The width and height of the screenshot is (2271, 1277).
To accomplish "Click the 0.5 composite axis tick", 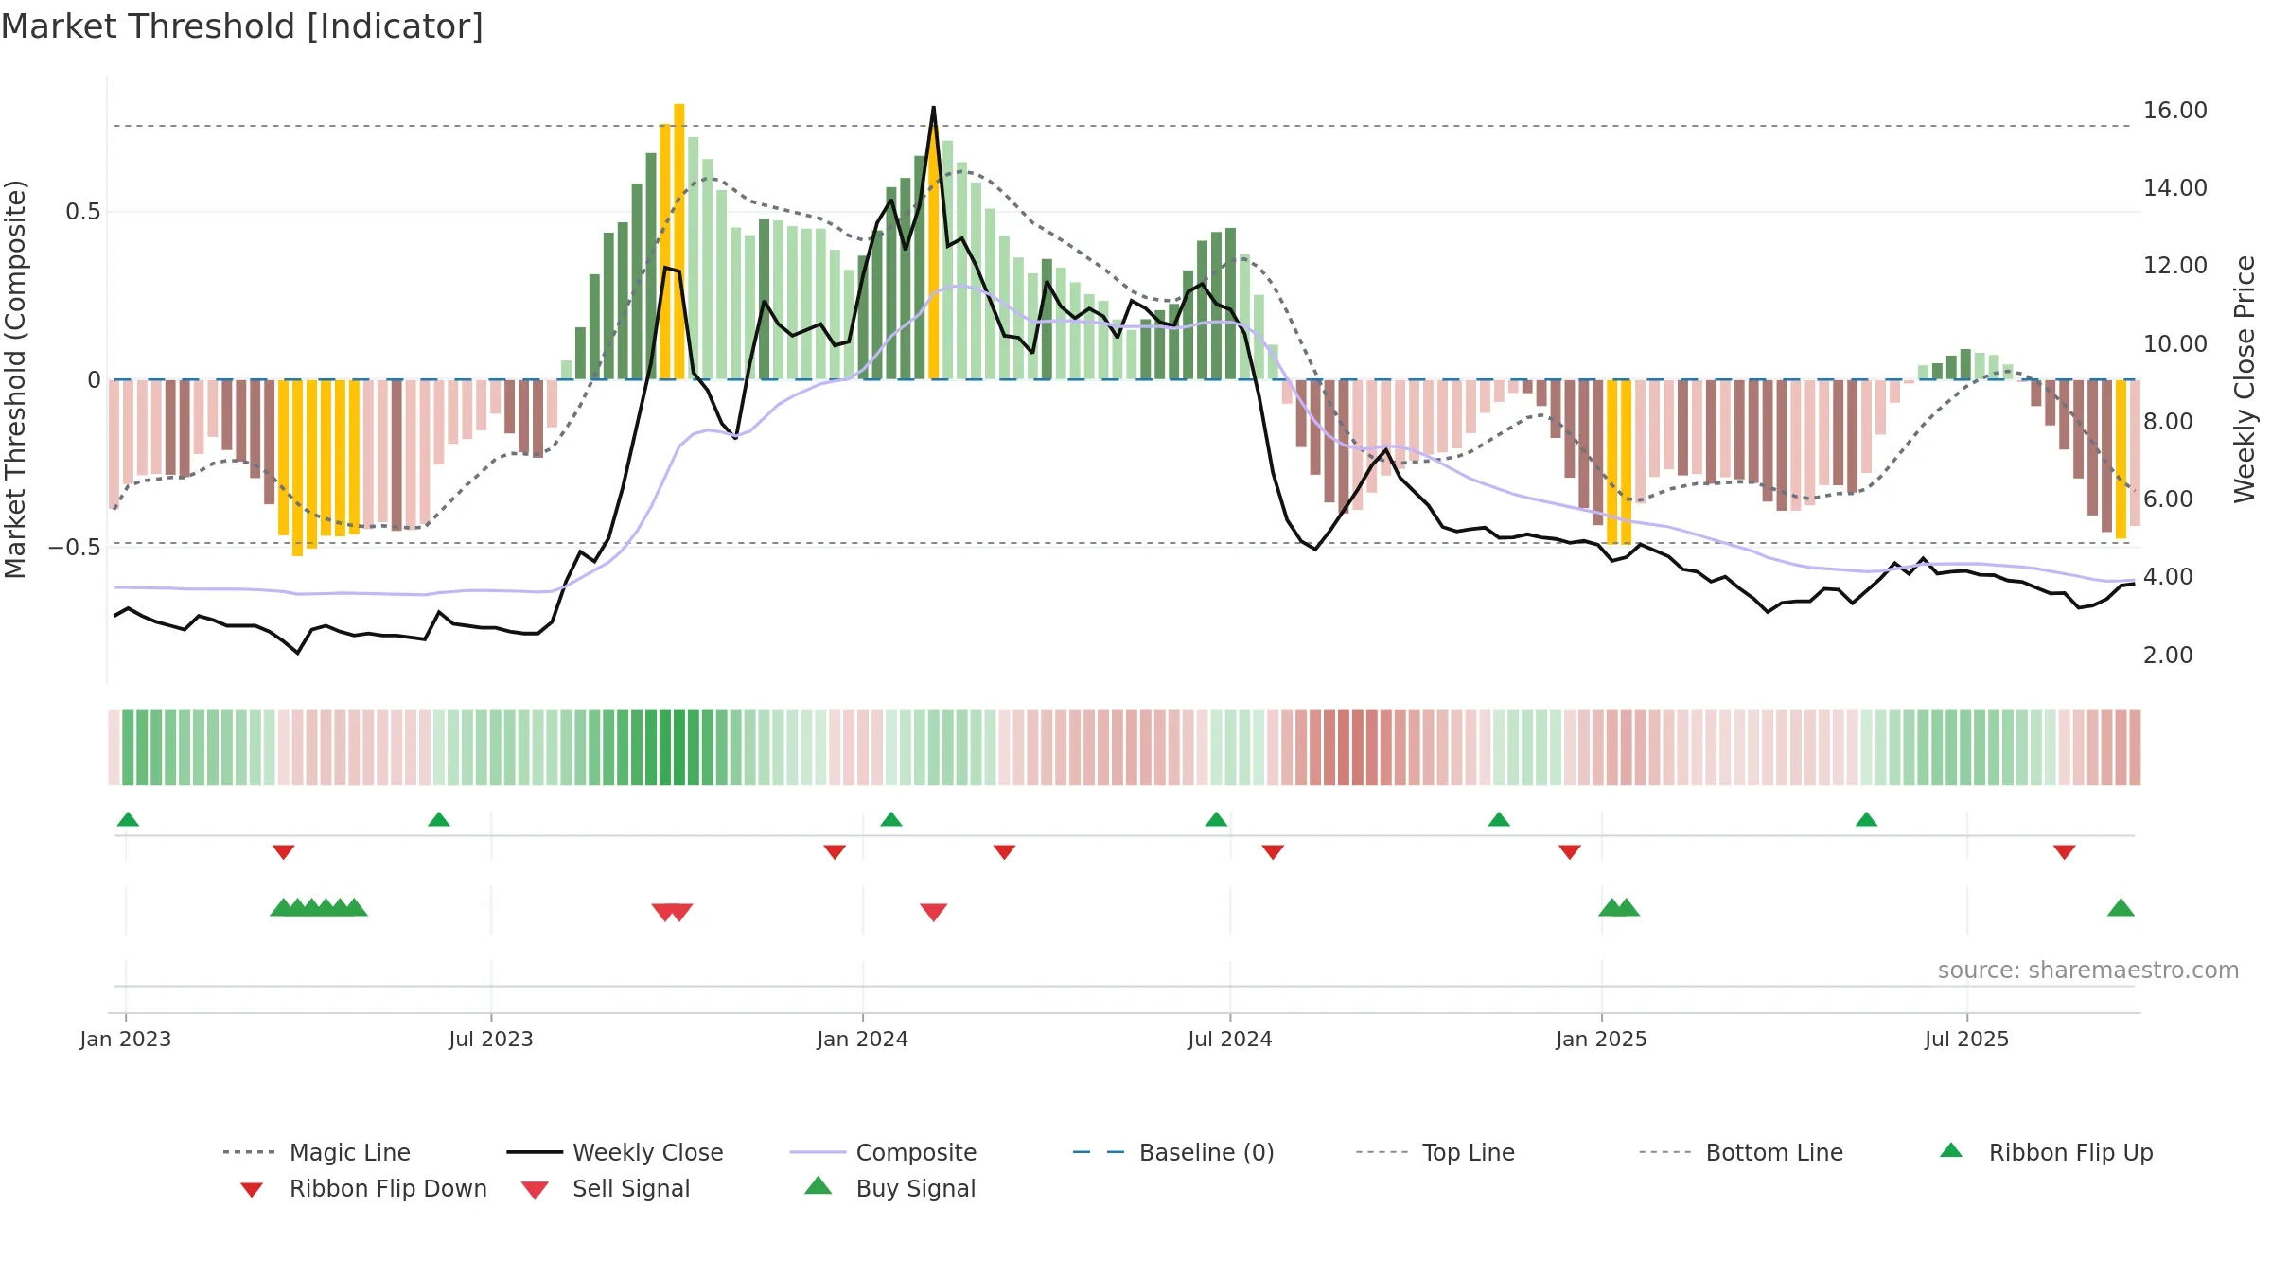I will click(83, 212).
